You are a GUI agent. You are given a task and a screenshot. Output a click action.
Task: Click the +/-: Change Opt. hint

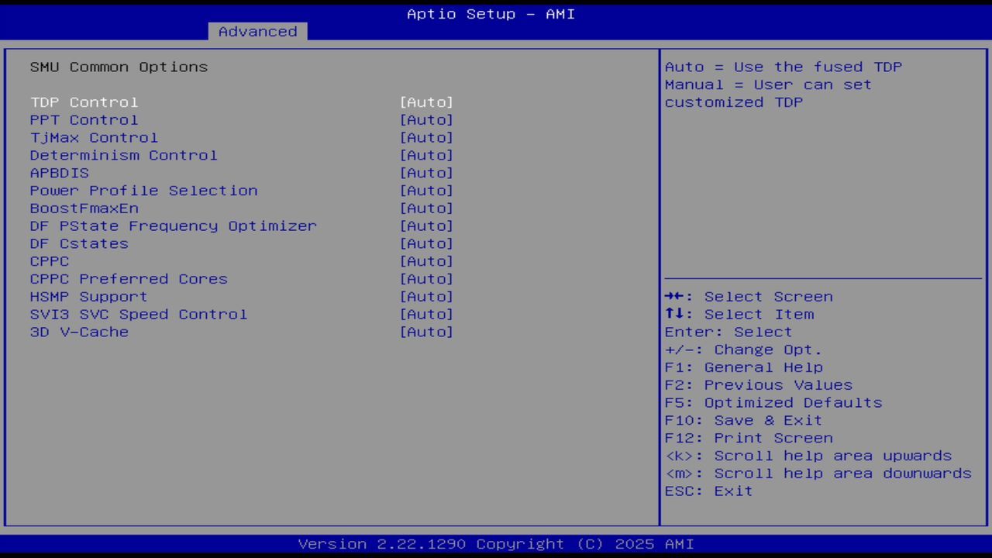744,350
